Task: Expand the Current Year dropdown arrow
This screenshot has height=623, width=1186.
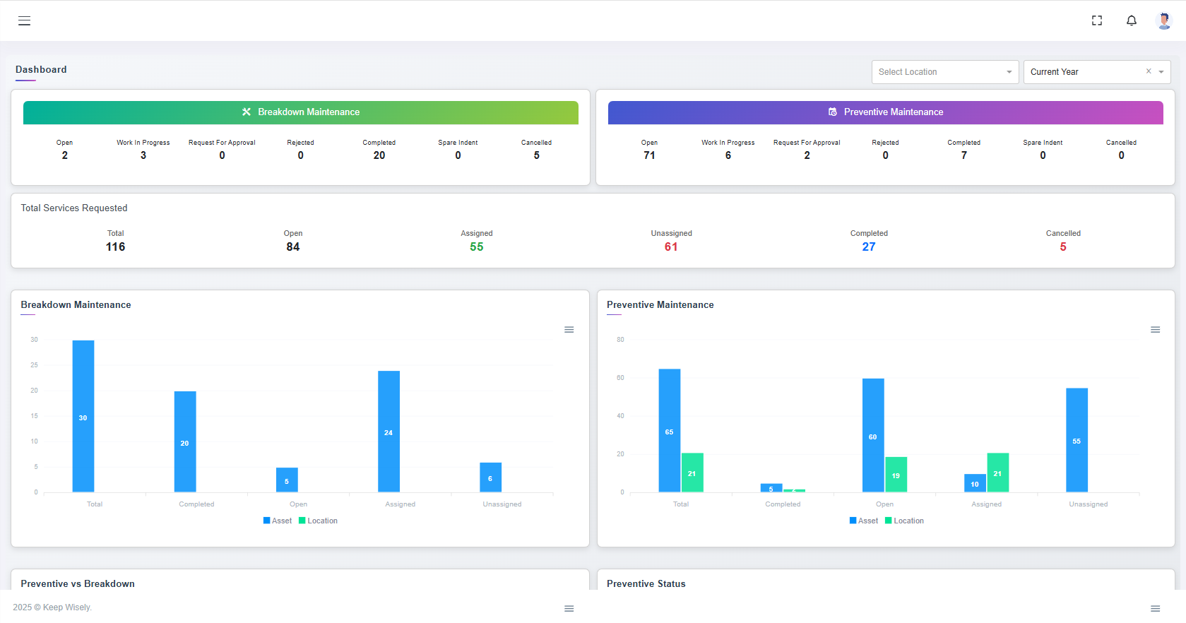Action: (1161, 72)
